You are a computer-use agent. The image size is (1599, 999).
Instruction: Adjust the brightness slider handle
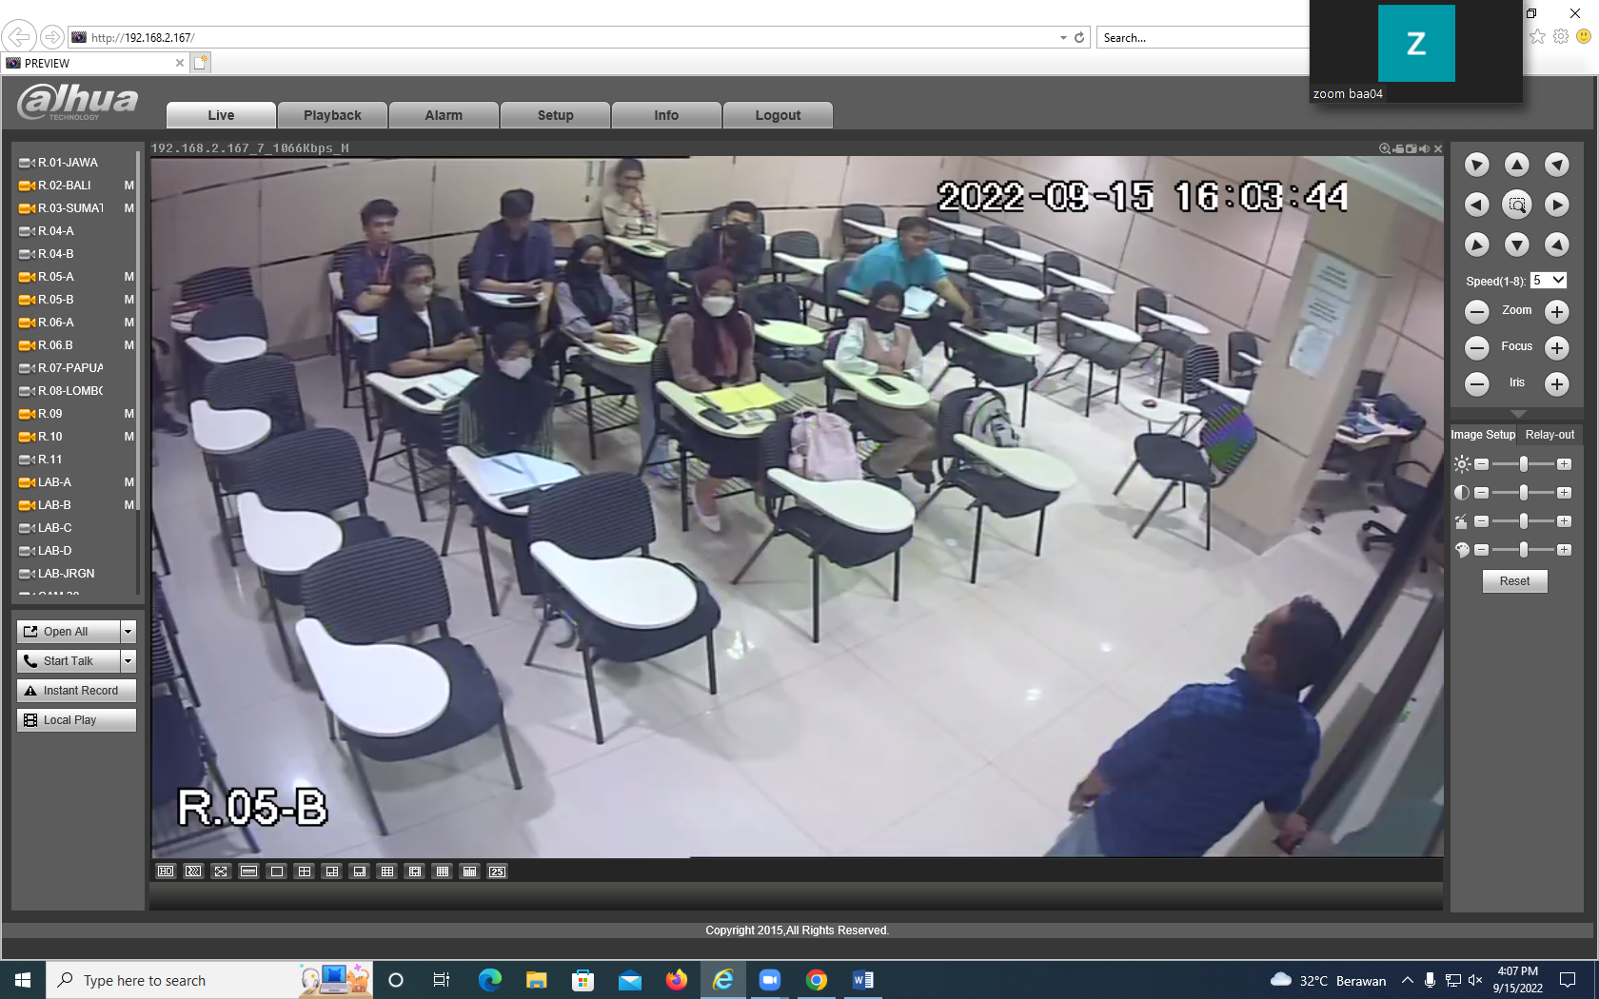(x=1524, y=464)
